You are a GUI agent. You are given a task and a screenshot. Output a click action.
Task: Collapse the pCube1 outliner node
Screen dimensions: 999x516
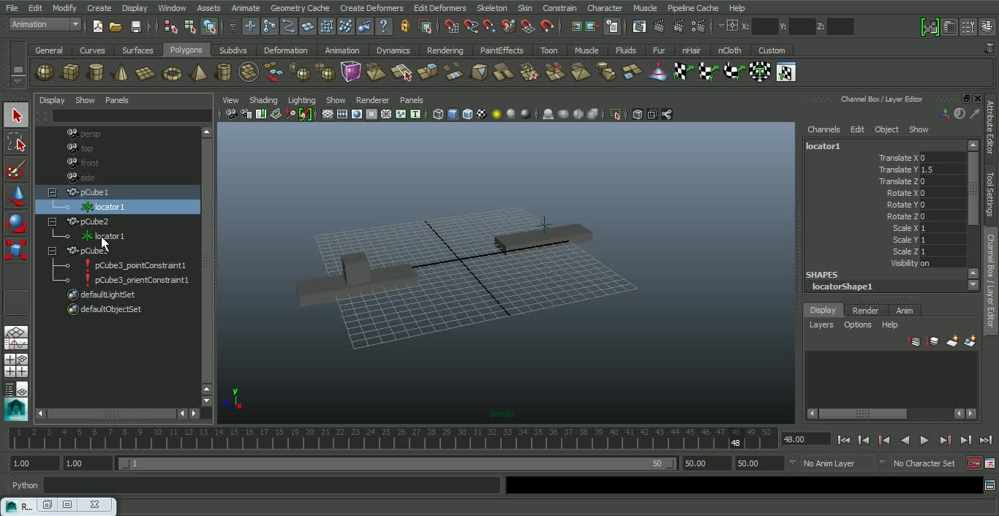(52, 192)
